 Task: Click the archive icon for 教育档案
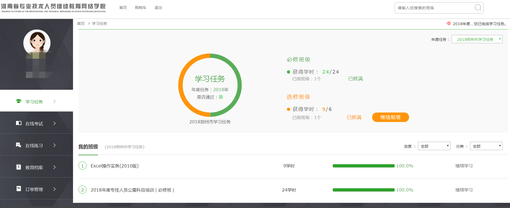click(18, 167)
